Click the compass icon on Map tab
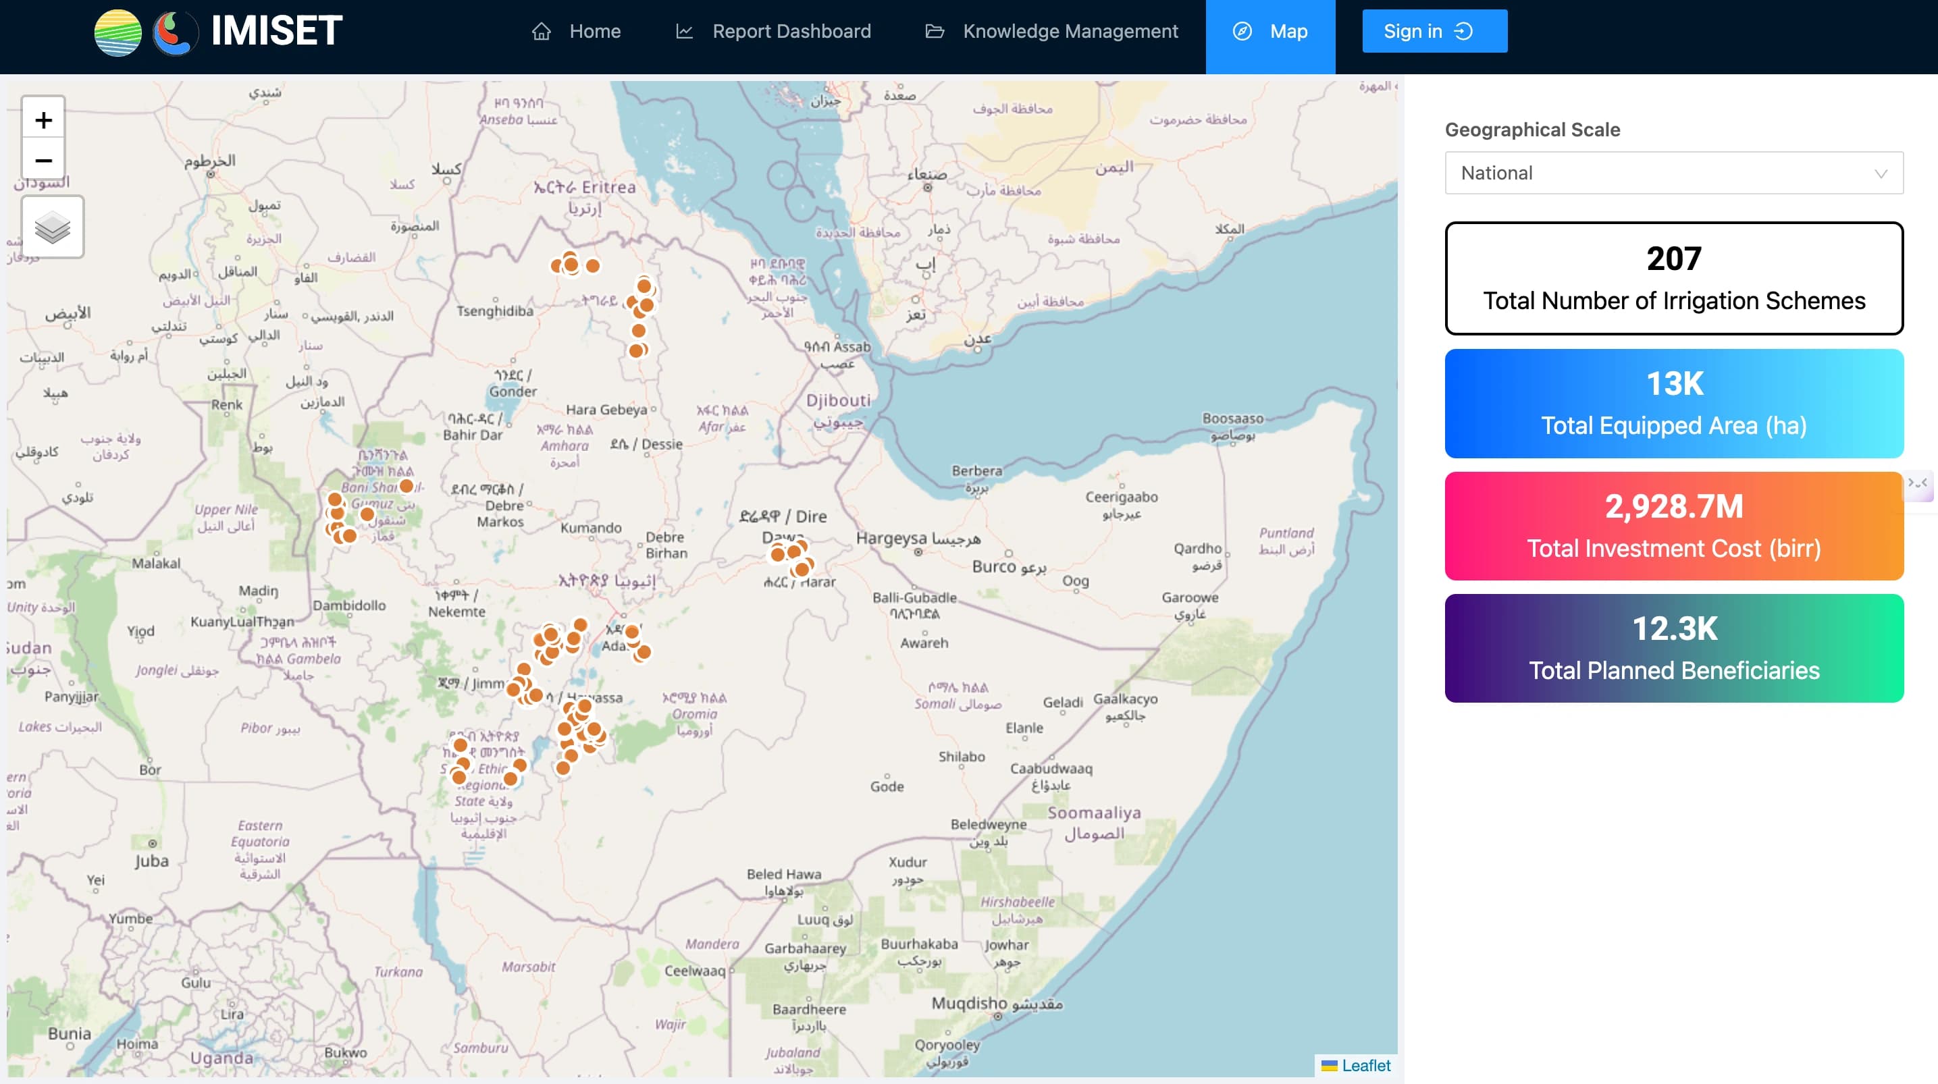This screenshot has width=1938, height=1084. pyautogui.click(x=1242, y=32)
